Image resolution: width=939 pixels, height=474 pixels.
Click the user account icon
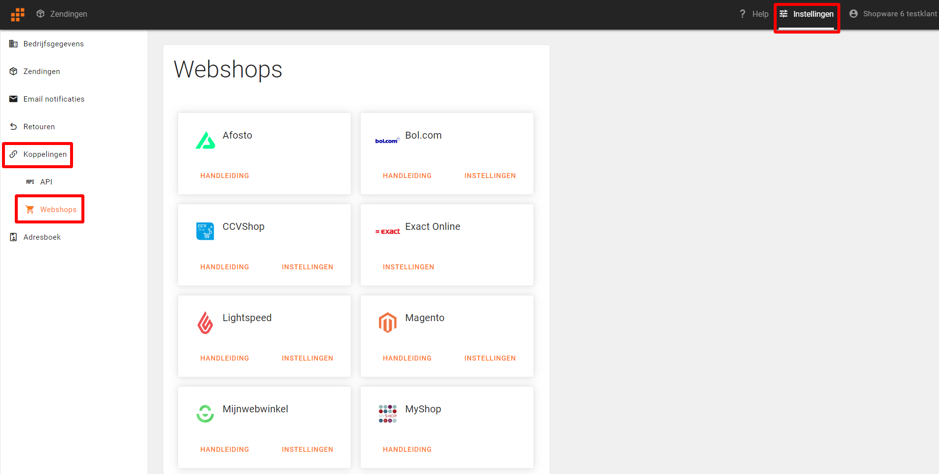coord(854,14)
